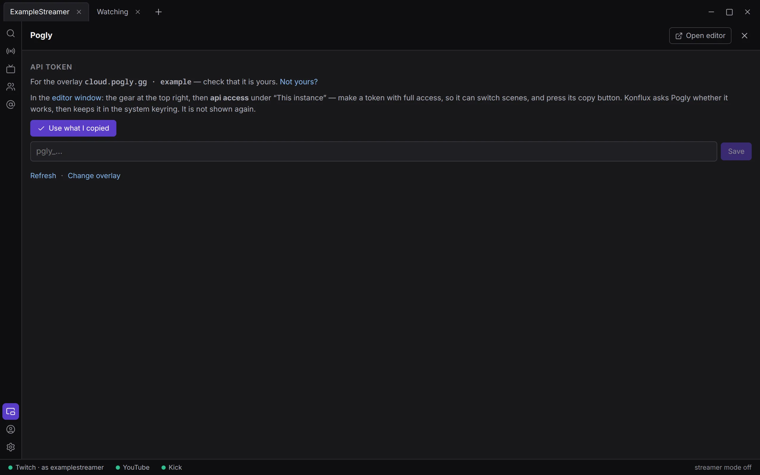Select the highlighted overlay icon in sidebar
Viewport: 760px width, 475px height.
11,411
